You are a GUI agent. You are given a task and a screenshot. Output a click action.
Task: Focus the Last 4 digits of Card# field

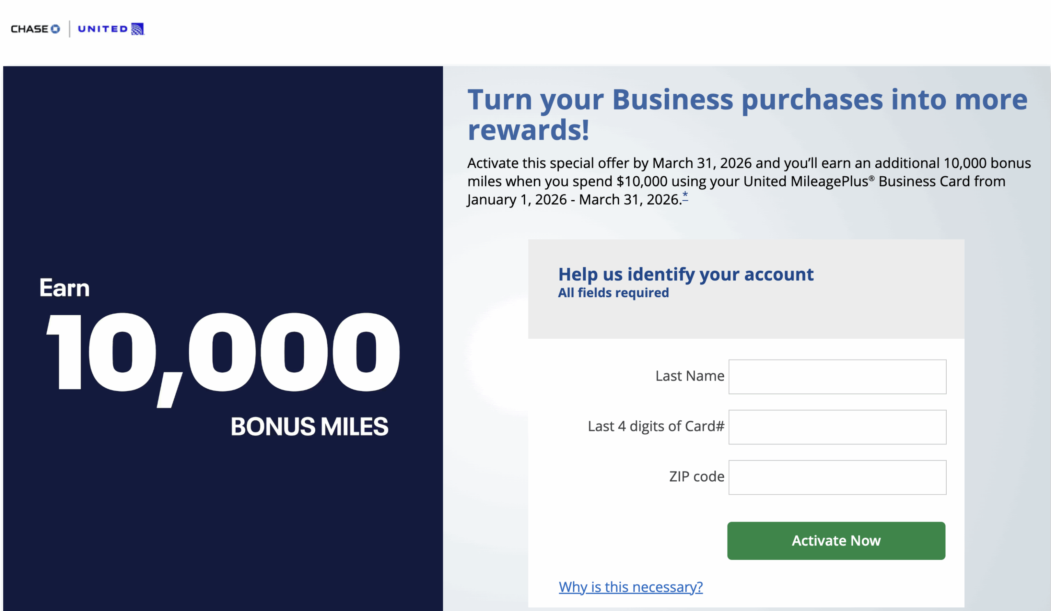point(837,427)
